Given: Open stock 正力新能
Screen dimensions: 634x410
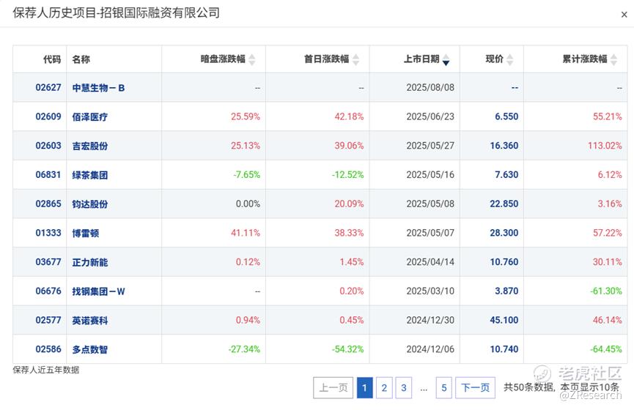Looking at the screenshot, I should point(89,262).
